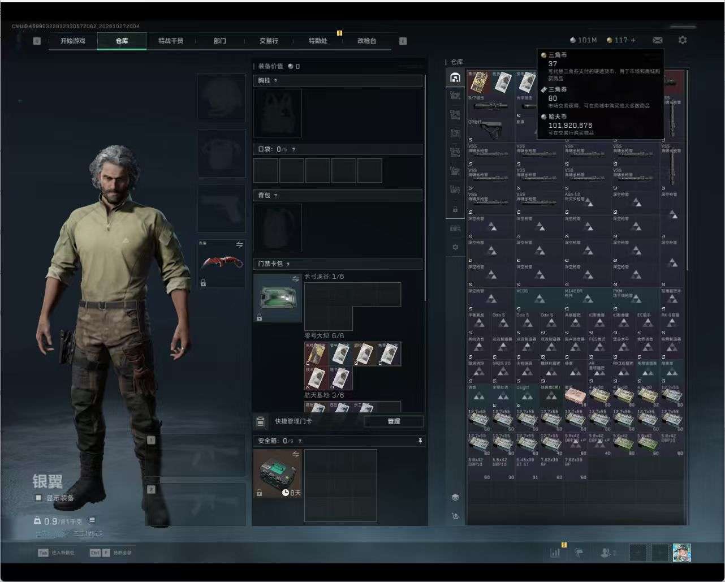Click the pin icon on 安全箱 header
The height and width of the screenshot is (582, 725).
pyautogui.click(x=420, y=441)
